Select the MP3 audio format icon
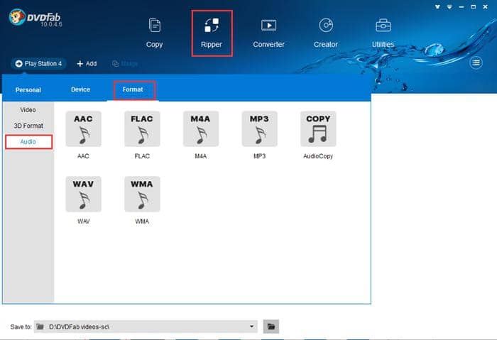 point(259,129)
